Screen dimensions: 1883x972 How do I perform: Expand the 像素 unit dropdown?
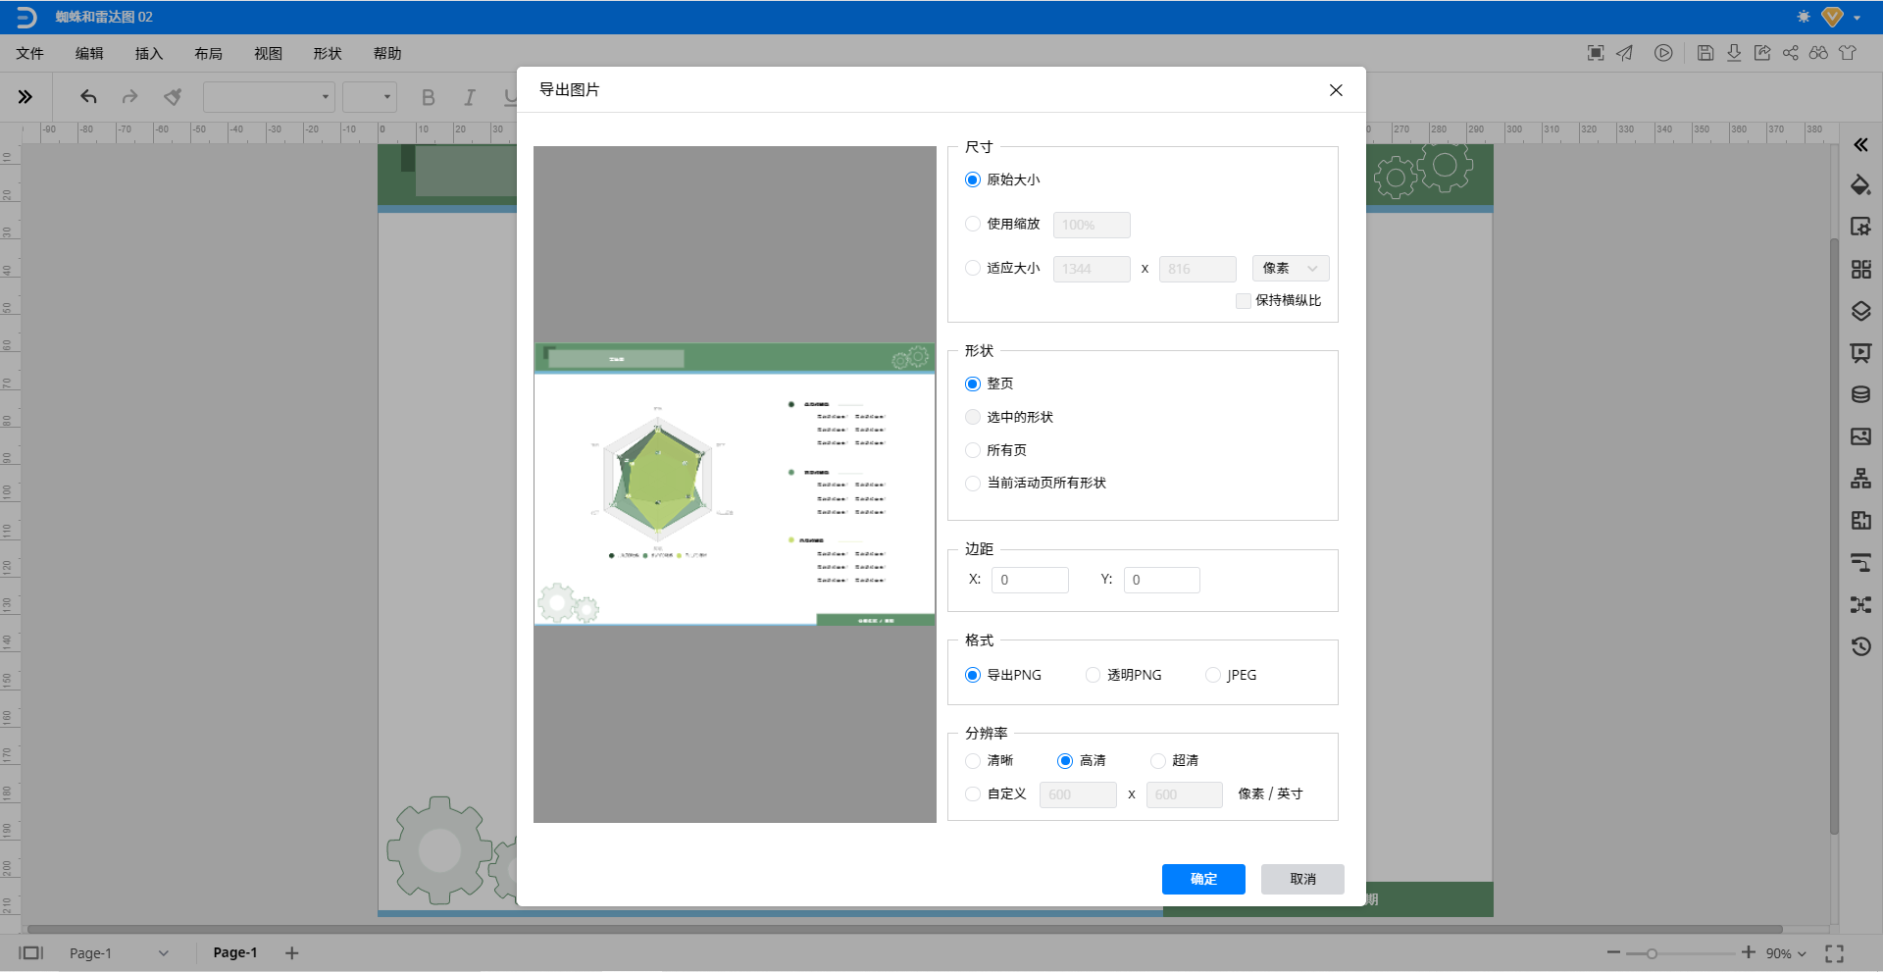[x=1291, y=269]
